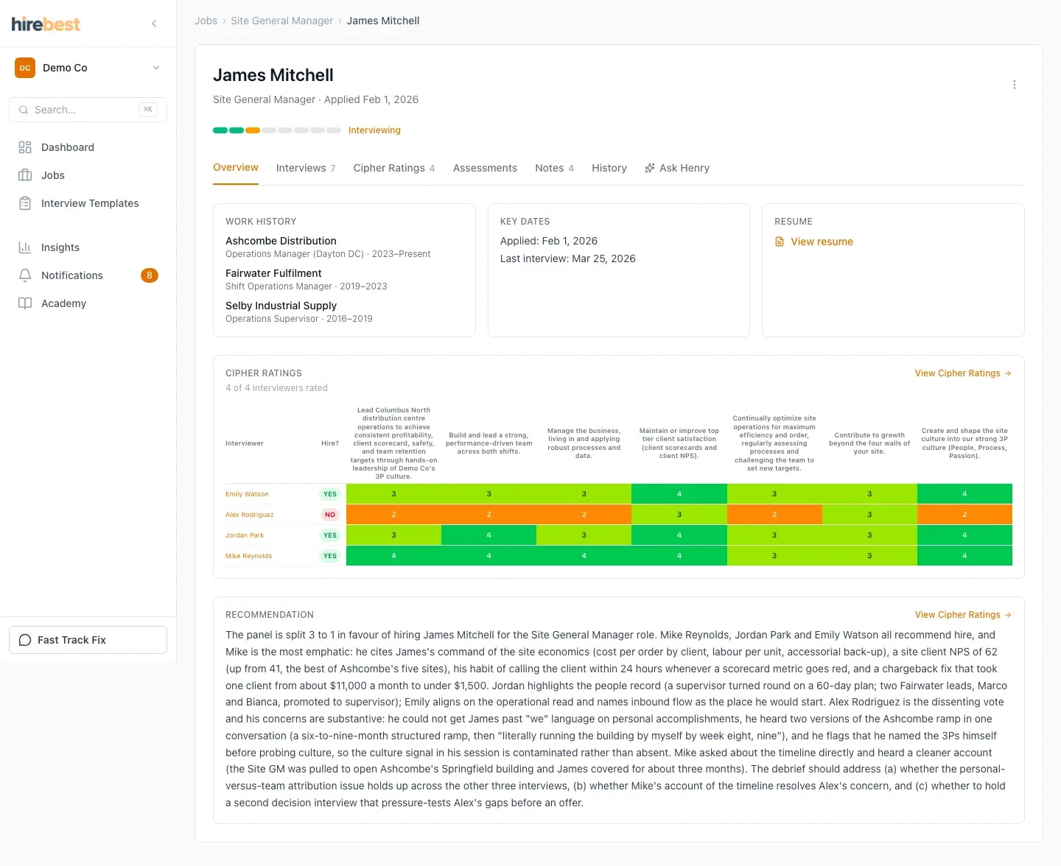The width and height of the screenshot is (1061, 866).
Task: Click the DC company avatar
Action: (25, 68)
